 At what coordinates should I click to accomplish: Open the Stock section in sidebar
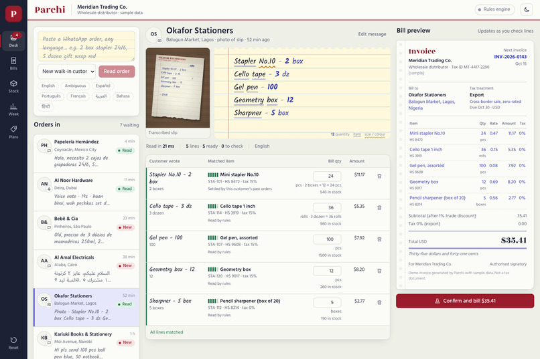tap(13, 86)
